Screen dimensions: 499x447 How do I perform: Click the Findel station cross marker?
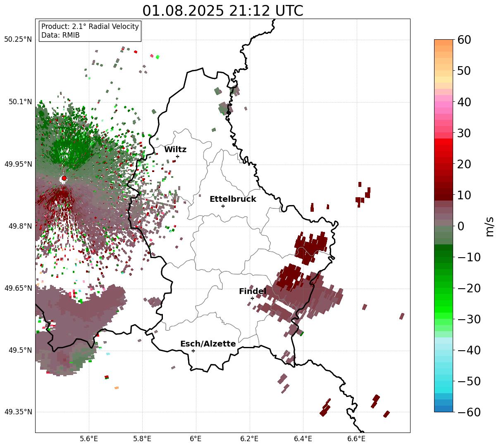pos(252,298)
